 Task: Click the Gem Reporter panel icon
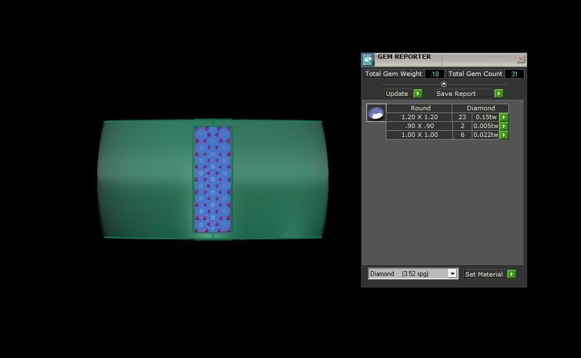pos(367,59)
